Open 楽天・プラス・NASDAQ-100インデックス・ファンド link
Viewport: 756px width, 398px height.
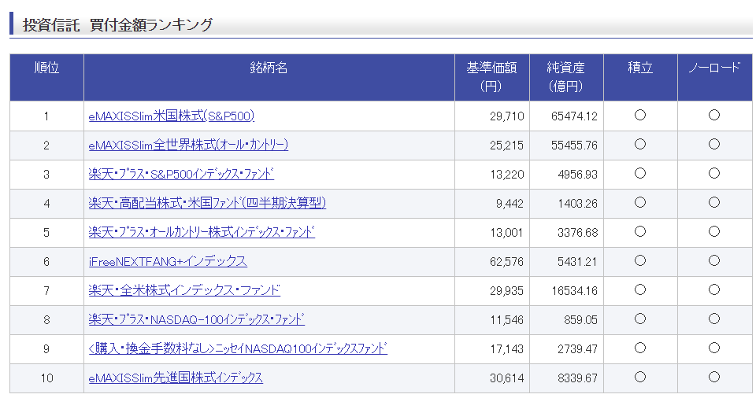[x=196, y=319]
